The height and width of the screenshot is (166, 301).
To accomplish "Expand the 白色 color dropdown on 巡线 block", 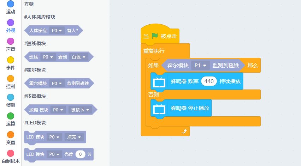I will (x=78, y=57).
